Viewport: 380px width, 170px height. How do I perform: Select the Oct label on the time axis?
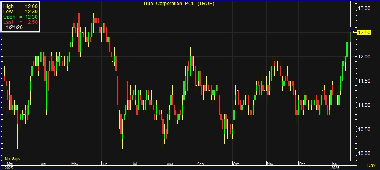click(236, 164)
